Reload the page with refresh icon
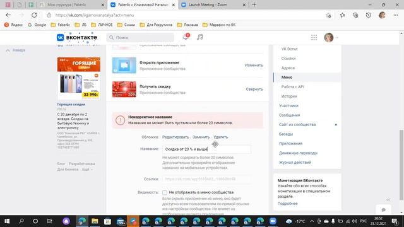Image resolution: width=404 pixels, height=227 pixels. (x=34, y=15)
